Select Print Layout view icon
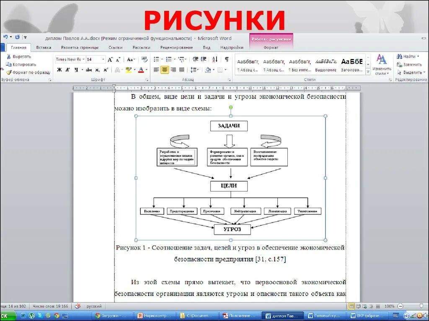 [351, 306]
